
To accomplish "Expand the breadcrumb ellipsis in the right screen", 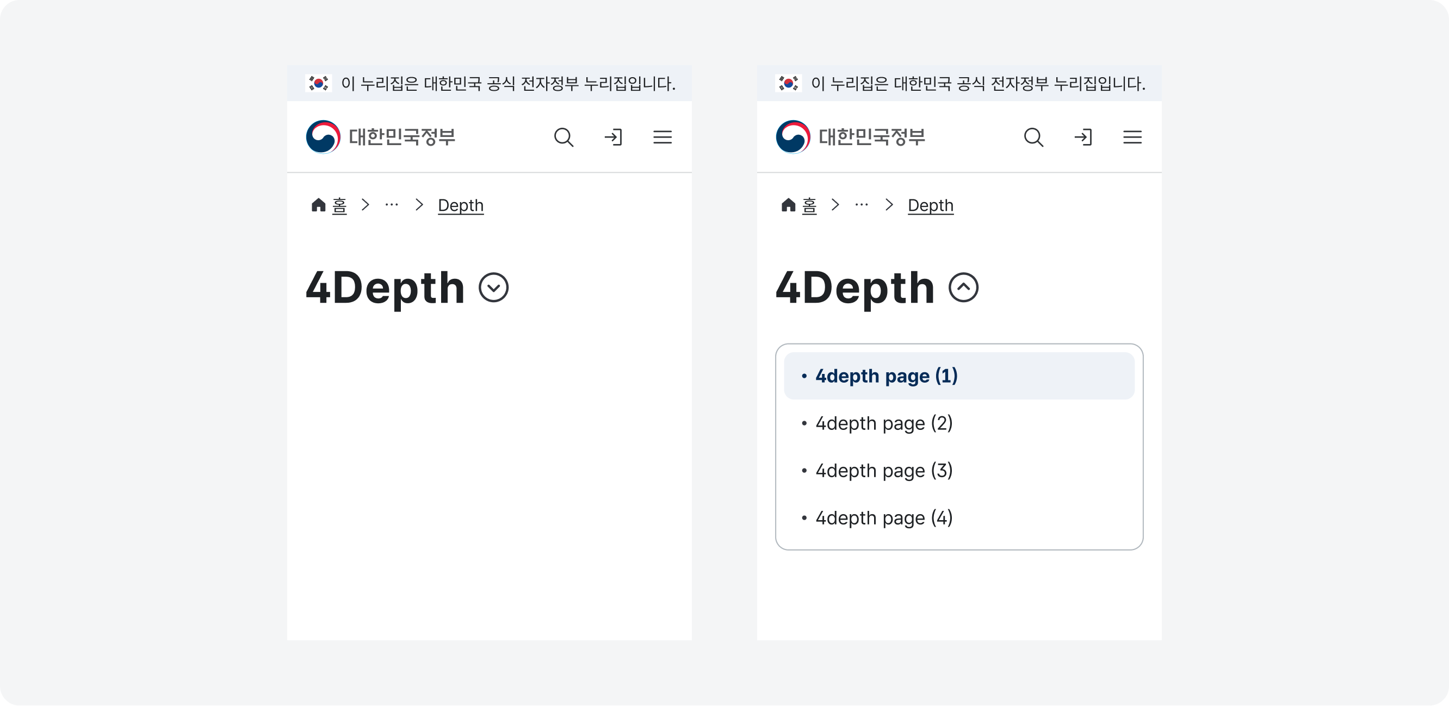I will pyautogui.click(x=861, y=205).
